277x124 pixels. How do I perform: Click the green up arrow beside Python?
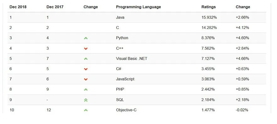[86, 38]
